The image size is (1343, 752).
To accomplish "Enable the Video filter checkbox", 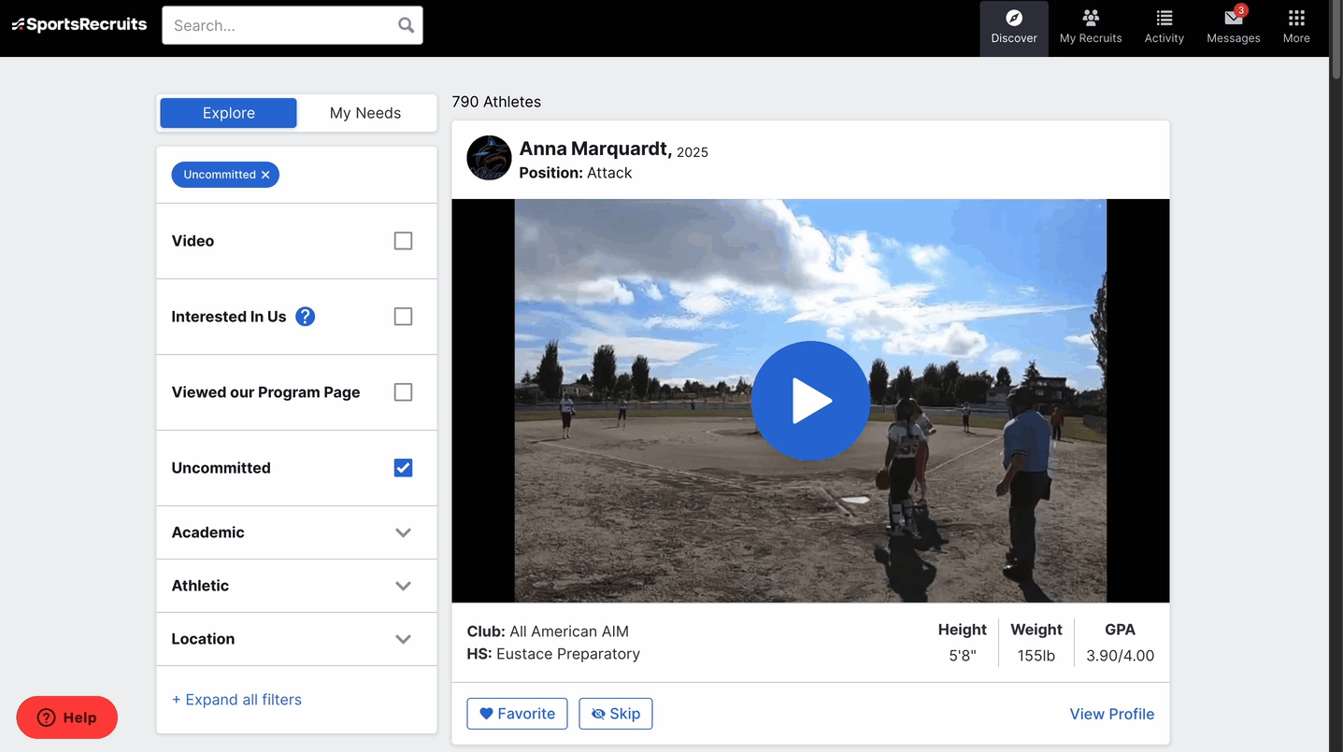I will click(403, 241).
